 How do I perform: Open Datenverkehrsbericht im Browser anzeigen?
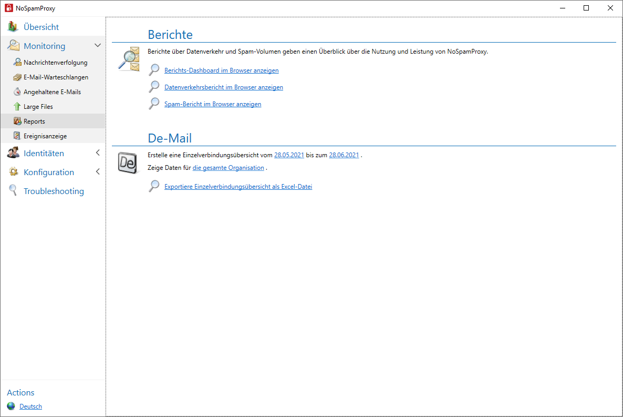(224, 87)
